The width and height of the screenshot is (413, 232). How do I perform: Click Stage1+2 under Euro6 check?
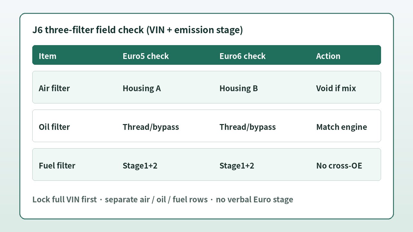coord(237,166)
